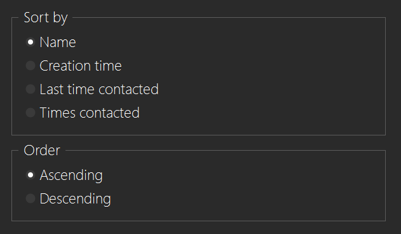The height and width of the screenshot is (234, 401).
Task: Click the 'Name' label text
Action: click(x=58, y=42)
